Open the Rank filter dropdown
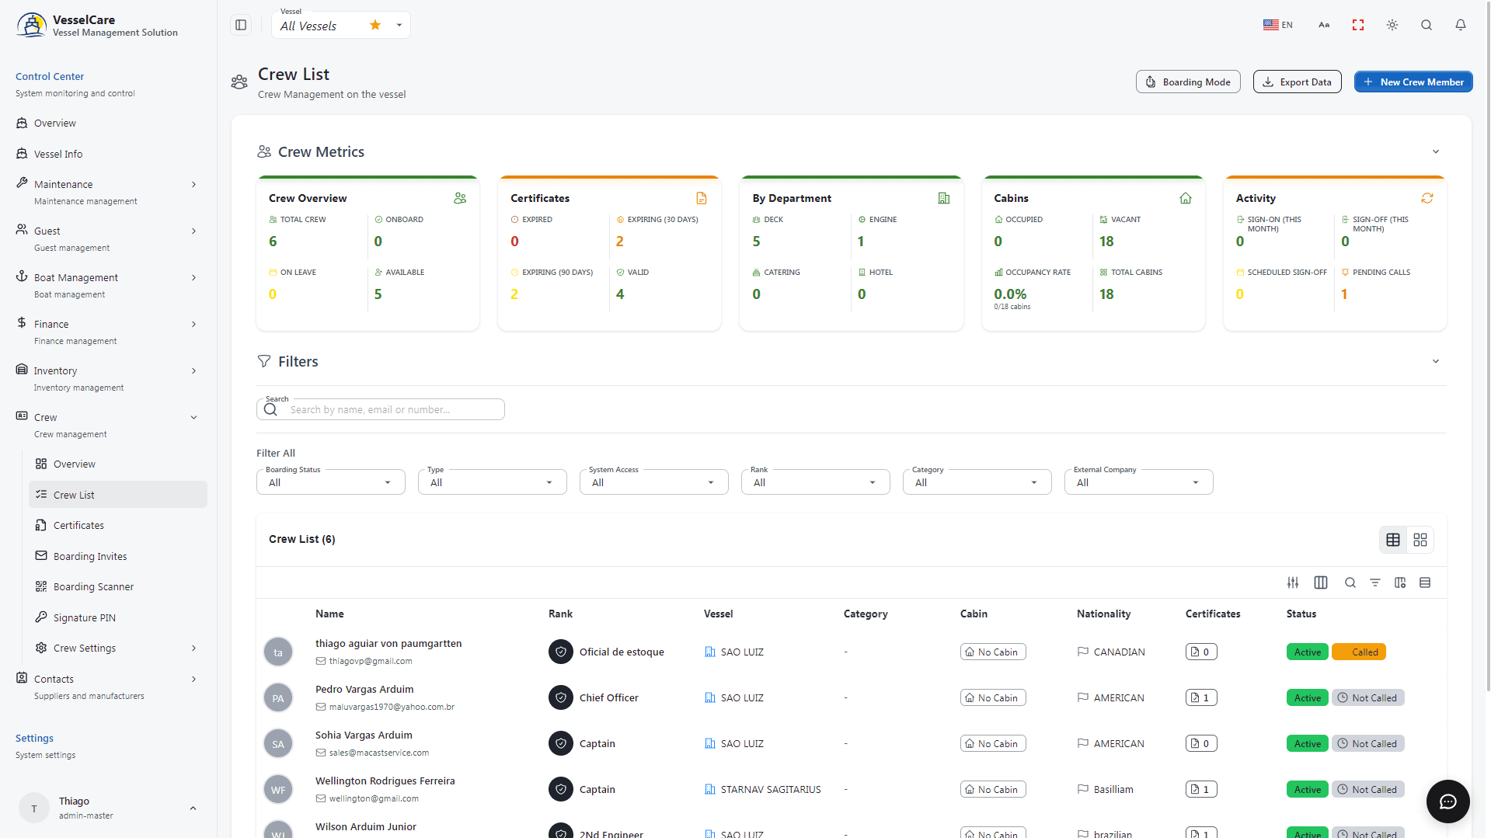 point(816,482)
